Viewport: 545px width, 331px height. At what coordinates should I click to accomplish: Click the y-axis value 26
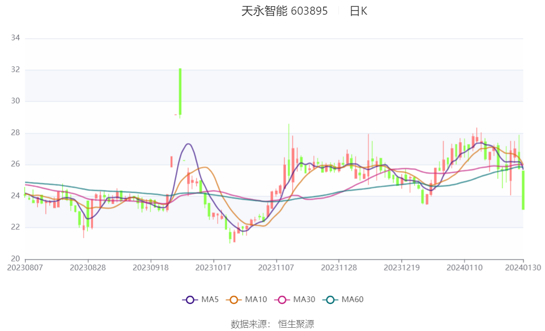[x=15, y=164]
